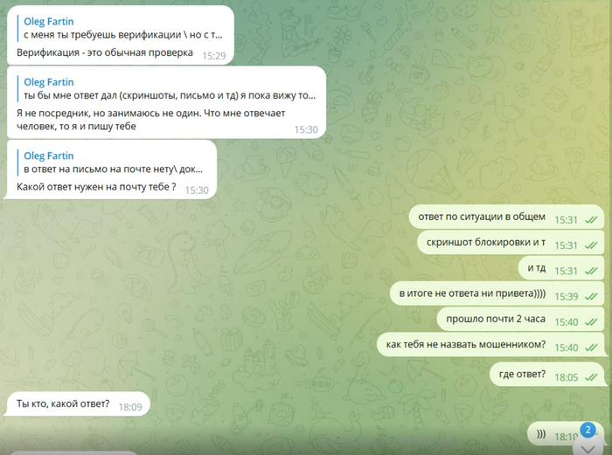Click double-check icon on "и тд" message

coord(591,271)
